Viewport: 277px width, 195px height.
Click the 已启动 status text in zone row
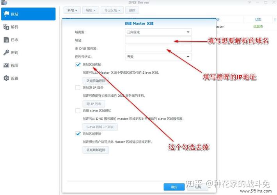(258, 27)
